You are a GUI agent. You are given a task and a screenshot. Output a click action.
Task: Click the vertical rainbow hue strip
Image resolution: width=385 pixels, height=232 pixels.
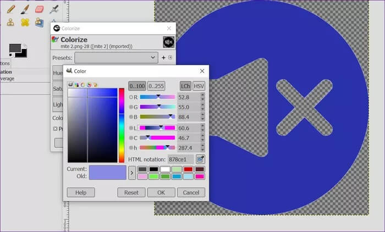(x=122, y=125)
